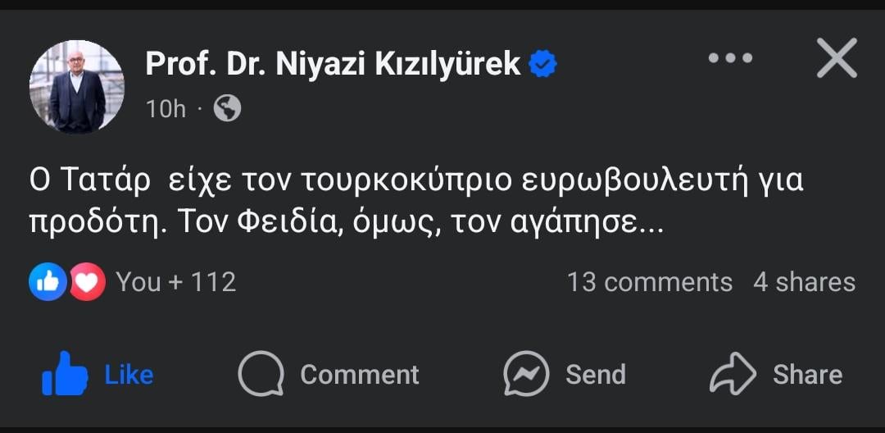
Task: Toggle the Like thumbs-up icon
Action: [65, 375]
